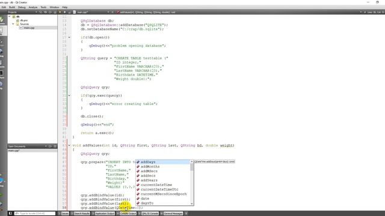Choose addYears from completion list
Screen dimensions: 385x216
(x=163, y=180)
